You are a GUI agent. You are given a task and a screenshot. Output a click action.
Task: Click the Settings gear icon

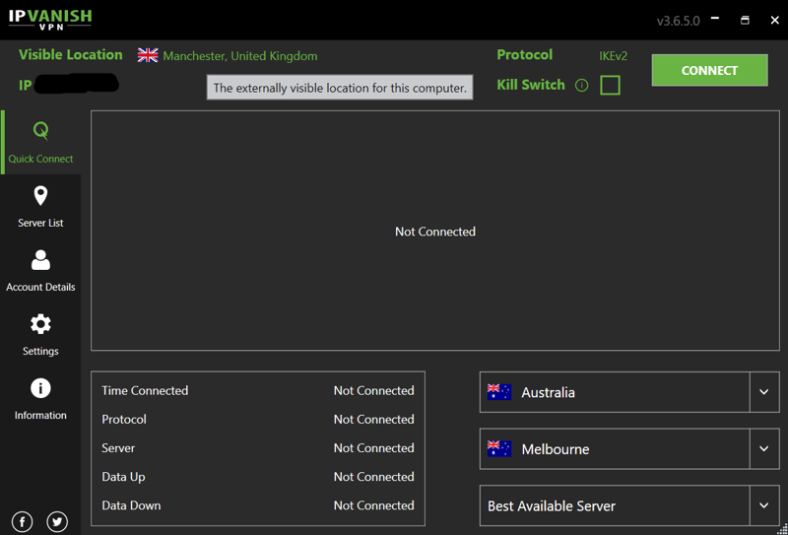(40, 324)
